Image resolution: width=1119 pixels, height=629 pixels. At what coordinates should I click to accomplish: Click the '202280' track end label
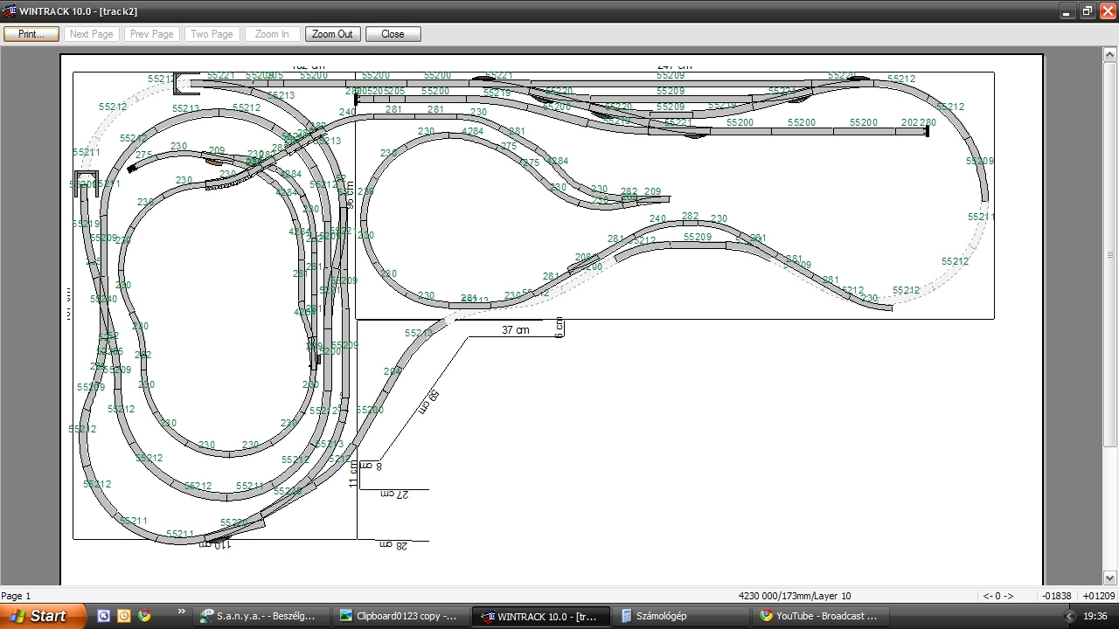click(x=919, y=123)
